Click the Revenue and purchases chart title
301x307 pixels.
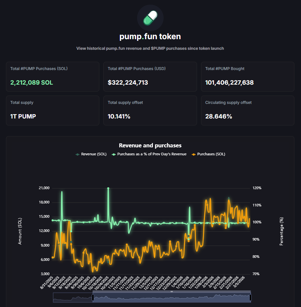click(150, 145)
